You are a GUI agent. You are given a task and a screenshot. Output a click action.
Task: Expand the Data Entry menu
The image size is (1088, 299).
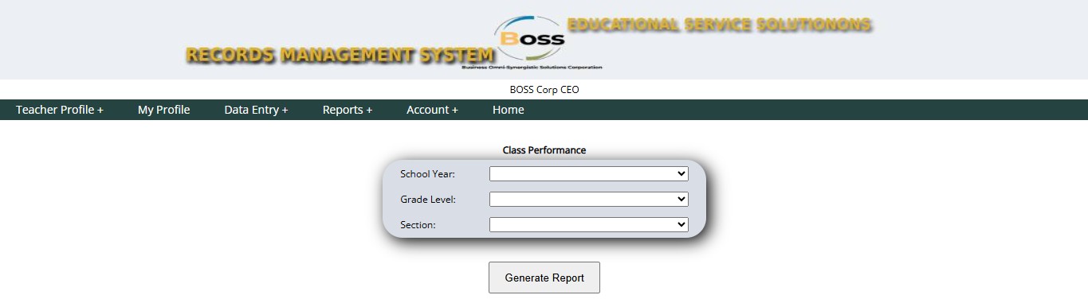click(x=256, y=110)
